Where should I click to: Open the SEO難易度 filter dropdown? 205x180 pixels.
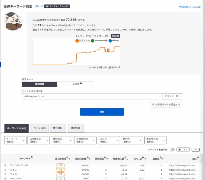click(38, 140)
